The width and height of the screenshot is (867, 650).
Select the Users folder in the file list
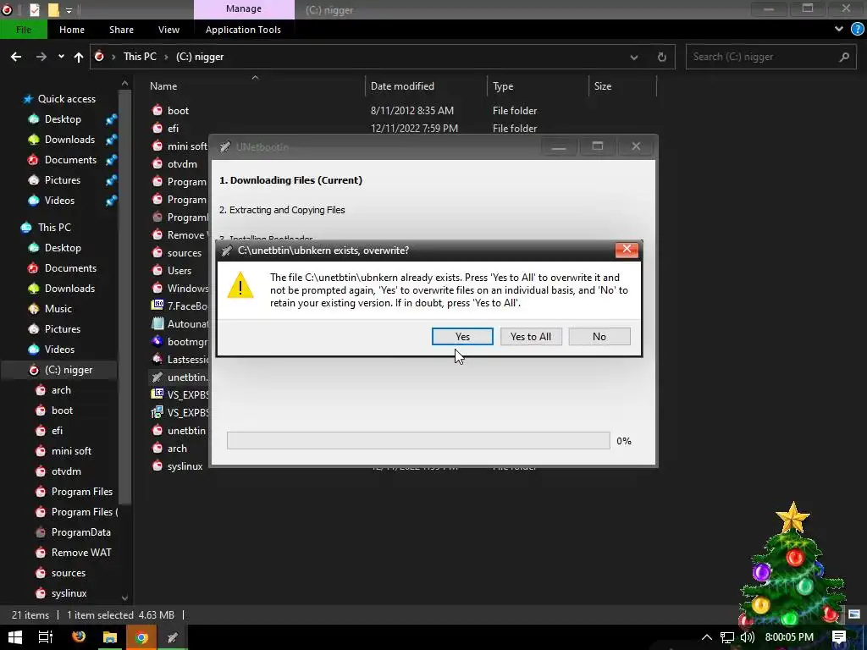[179, 270]
